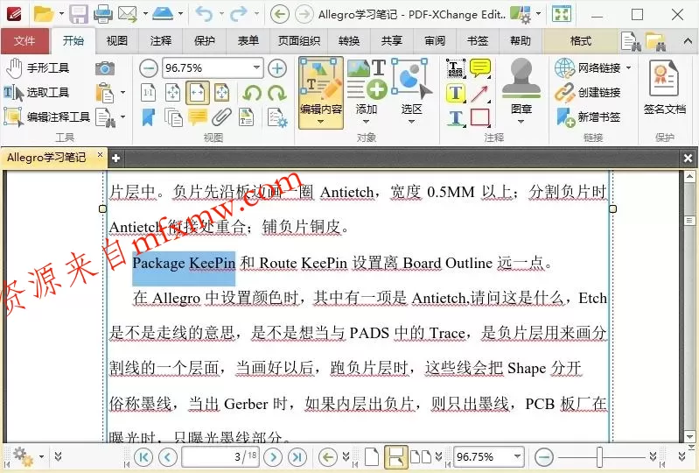
Task: Click 创建链接 create link
Action: (x=588, y=92)
